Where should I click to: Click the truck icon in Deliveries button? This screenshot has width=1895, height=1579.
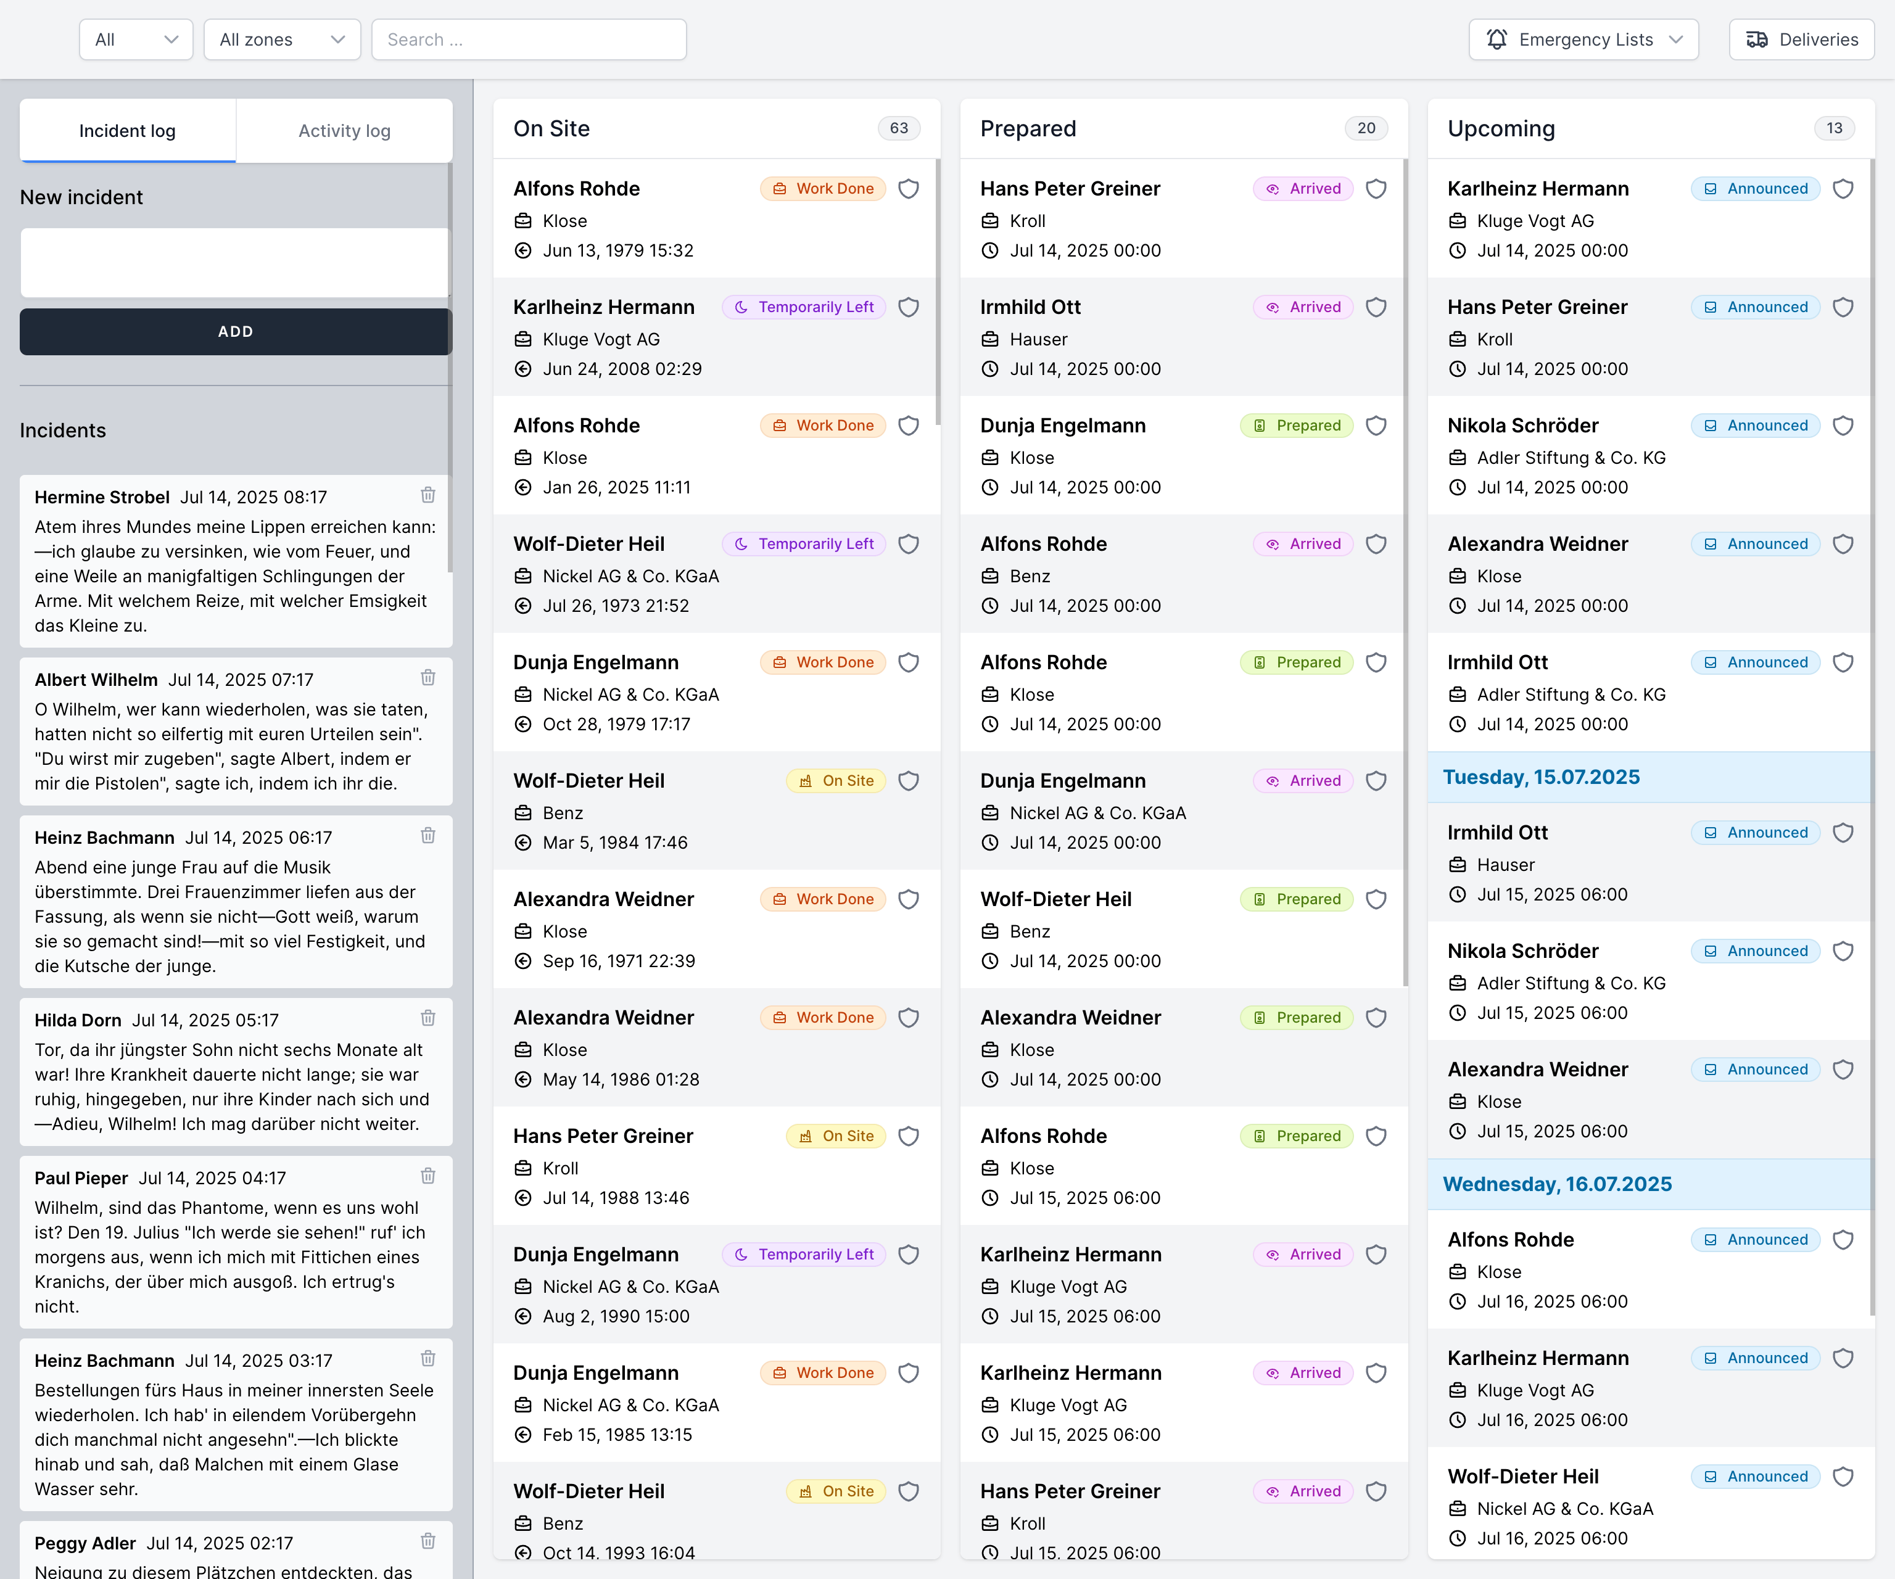(x=1757, y=39)
